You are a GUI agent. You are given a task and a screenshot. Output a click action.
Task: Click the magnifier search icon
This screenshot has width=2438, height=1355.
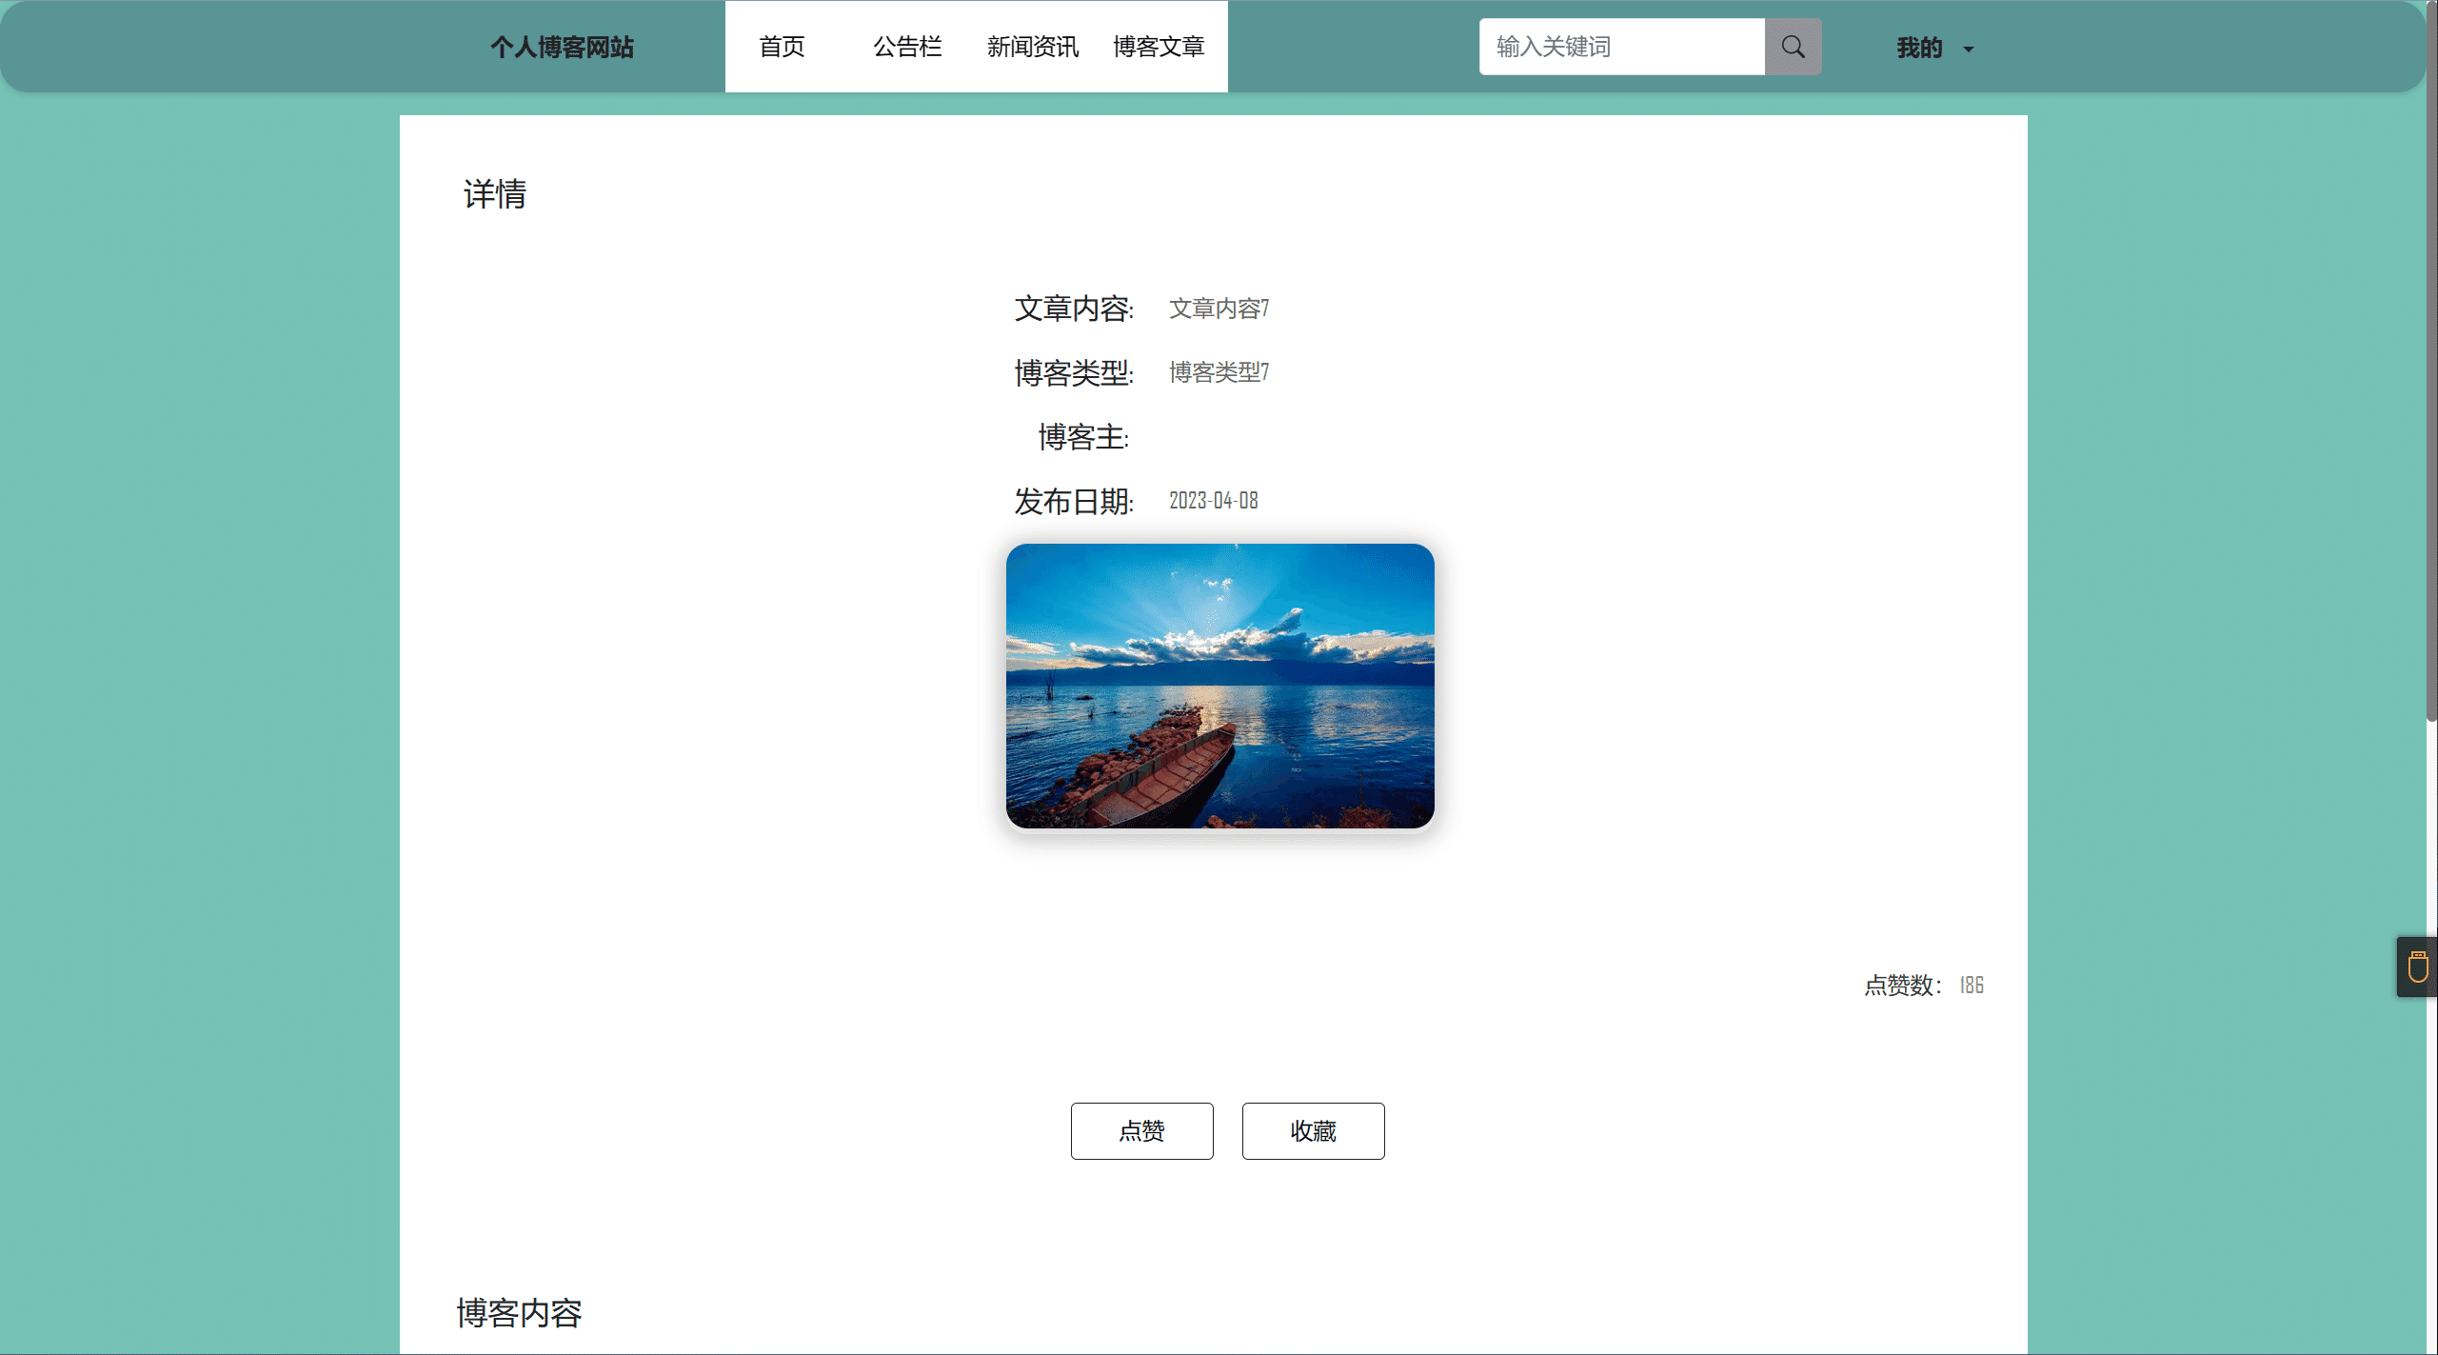coord(1793,47)
